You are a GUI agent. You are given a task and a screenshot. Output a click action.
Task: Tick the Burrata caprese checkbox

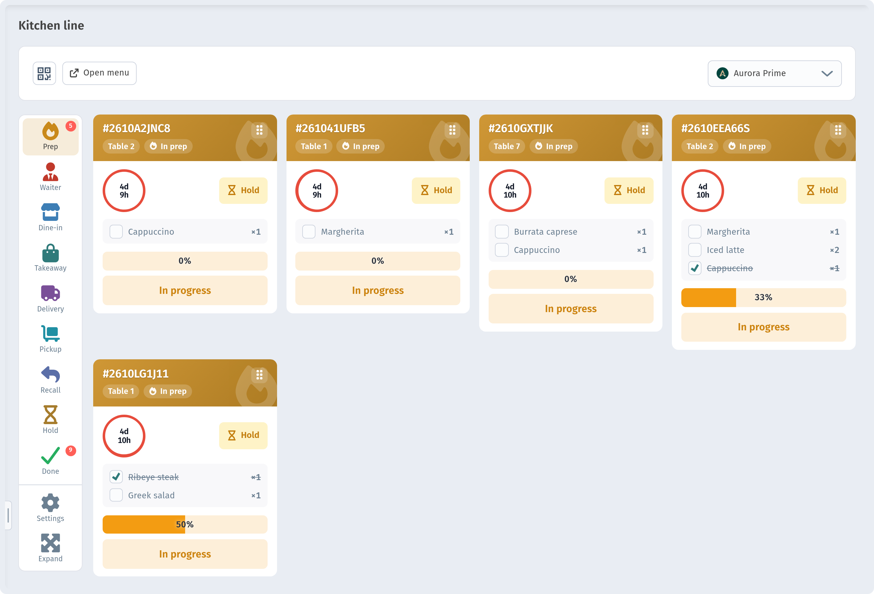pyautogui.click(x=502, y=232)
